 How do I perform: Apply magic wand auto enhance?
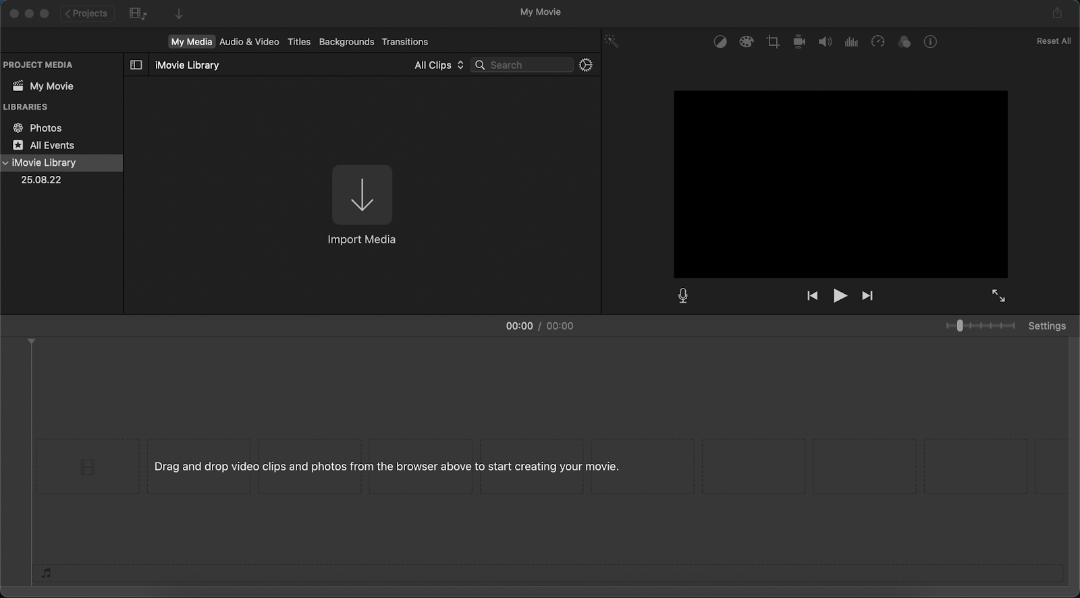pos(612,41)
